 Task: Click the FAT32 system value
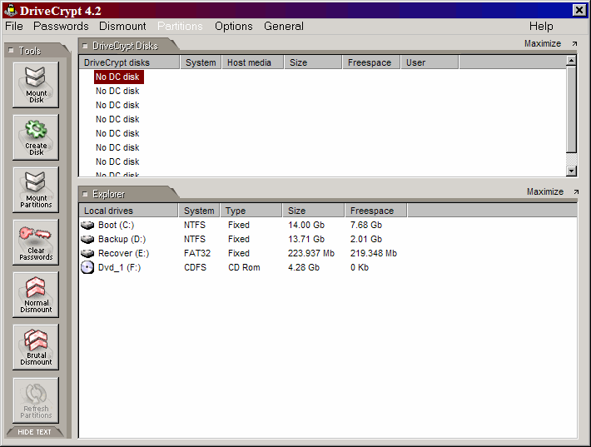coord(197,253)
